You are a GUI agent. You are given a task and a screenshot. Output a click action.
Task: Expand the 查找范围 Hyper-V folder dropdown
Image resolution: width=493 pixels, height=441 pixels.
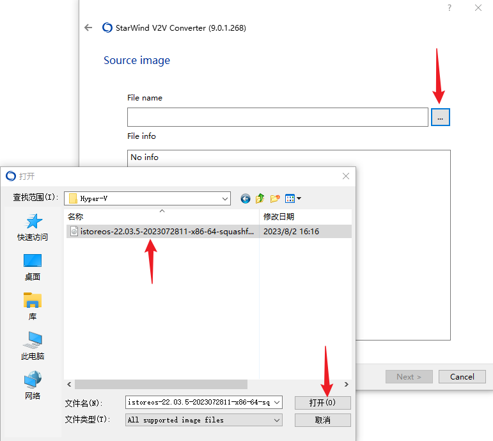(225, 198)
